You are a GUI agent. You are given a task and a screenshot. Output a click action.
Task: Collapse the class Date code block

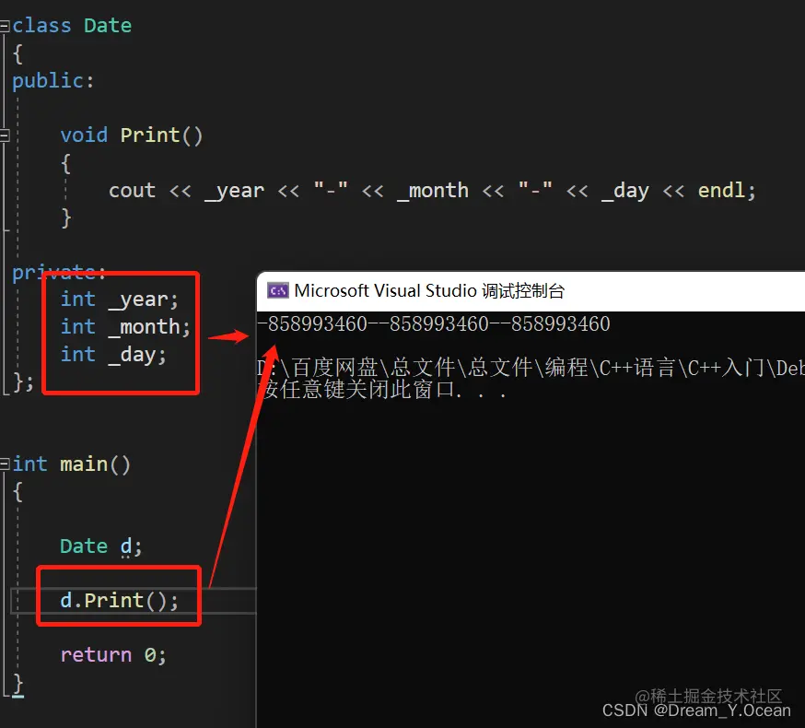click(5, 26)
